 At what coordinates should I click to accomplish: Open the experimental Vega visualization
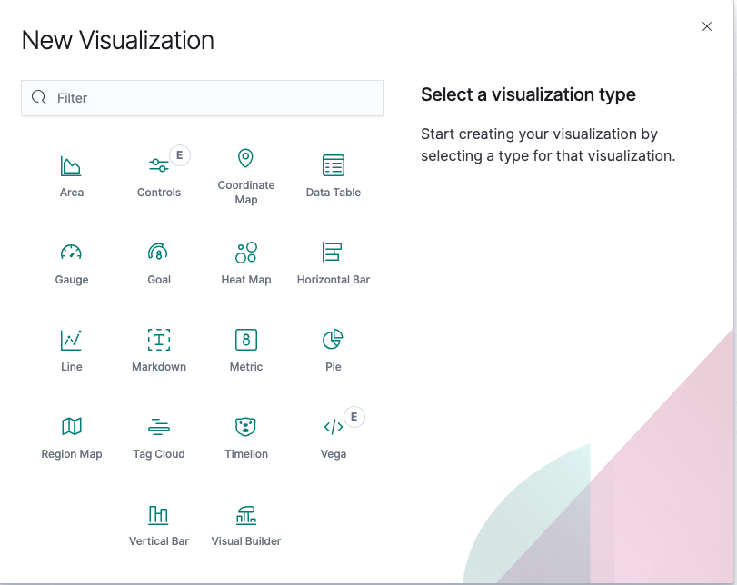click(333, 435)
